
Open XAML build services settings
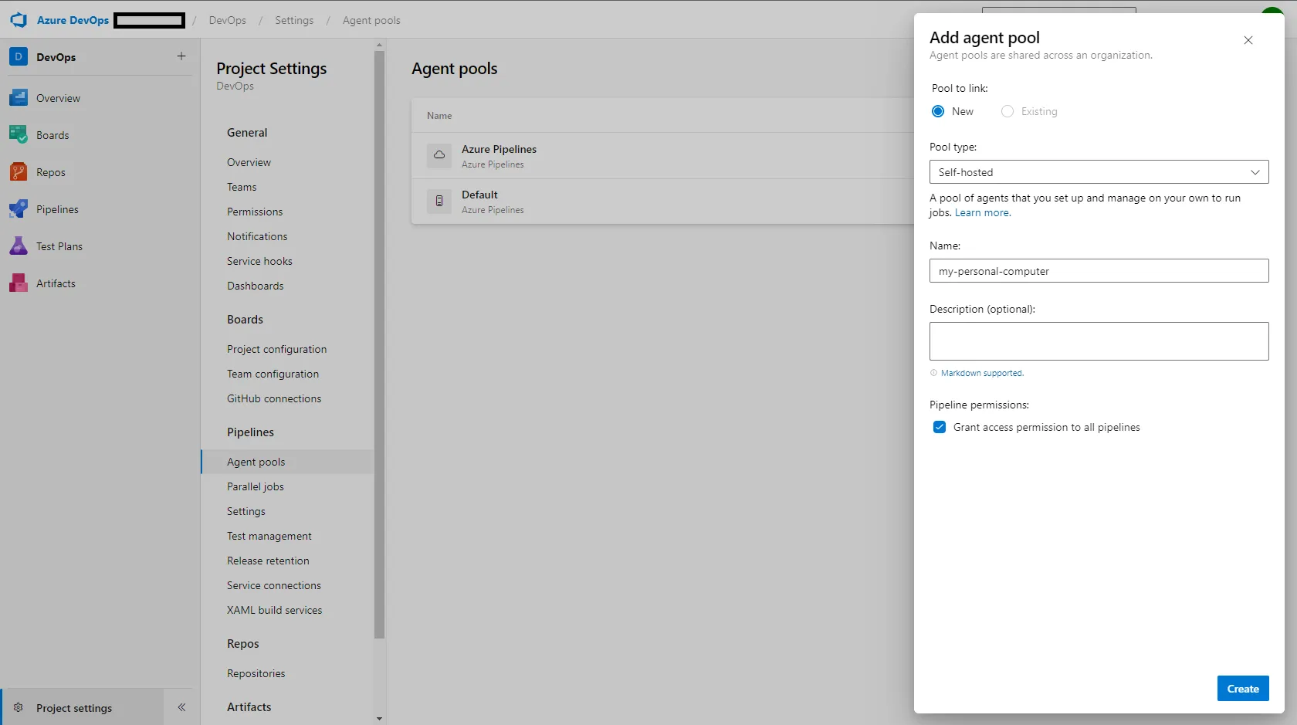click(275, 610)
